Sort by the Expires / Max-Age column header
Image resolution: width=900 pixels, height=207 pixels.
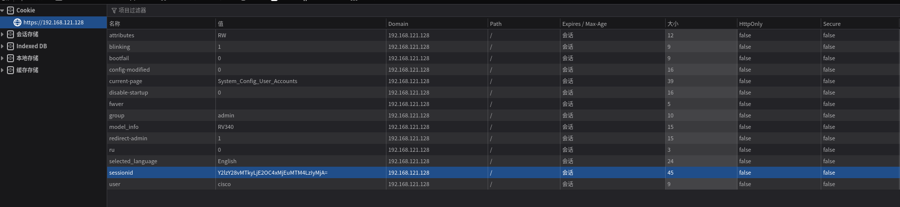[x=613, y=24]
